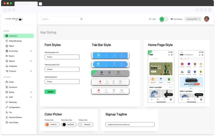
Task: Select the first blue tab bar style
Action: click(x=109, y=55)
